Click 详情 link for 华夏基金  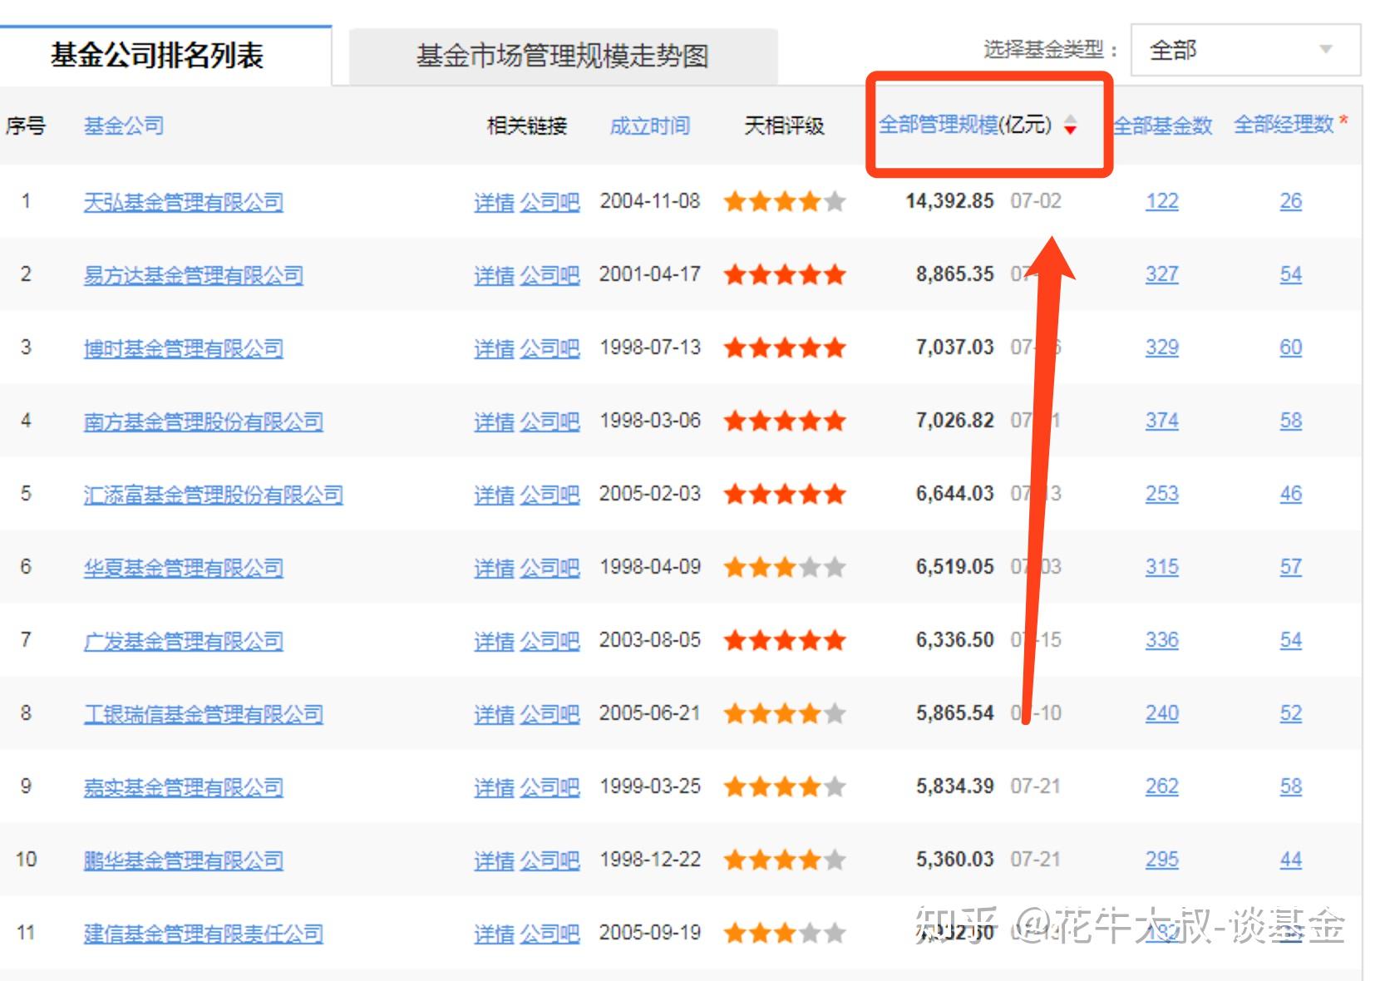pyautogui.click(x=494, y=568)
